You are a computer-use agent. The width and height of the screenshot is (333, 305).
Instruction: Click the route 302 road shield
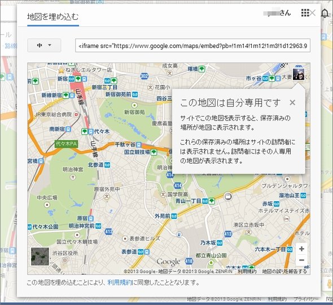point(144,76)
